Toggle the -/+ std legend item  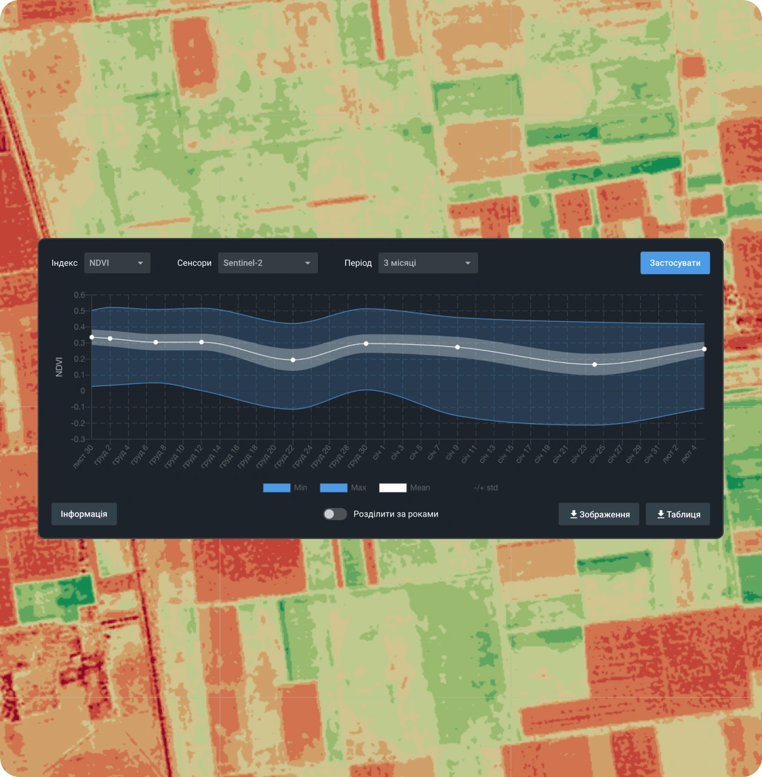tap(485, 487)
